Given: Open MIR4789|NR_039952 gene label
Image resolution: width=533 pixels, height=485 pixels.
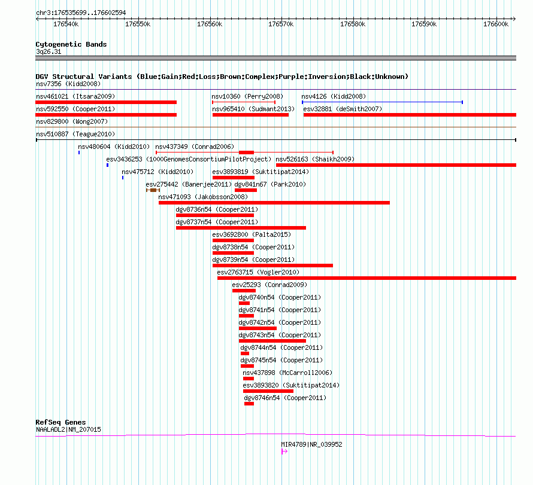Looking at the screenshot, I should pyautogui.click(x=311, y=444).
